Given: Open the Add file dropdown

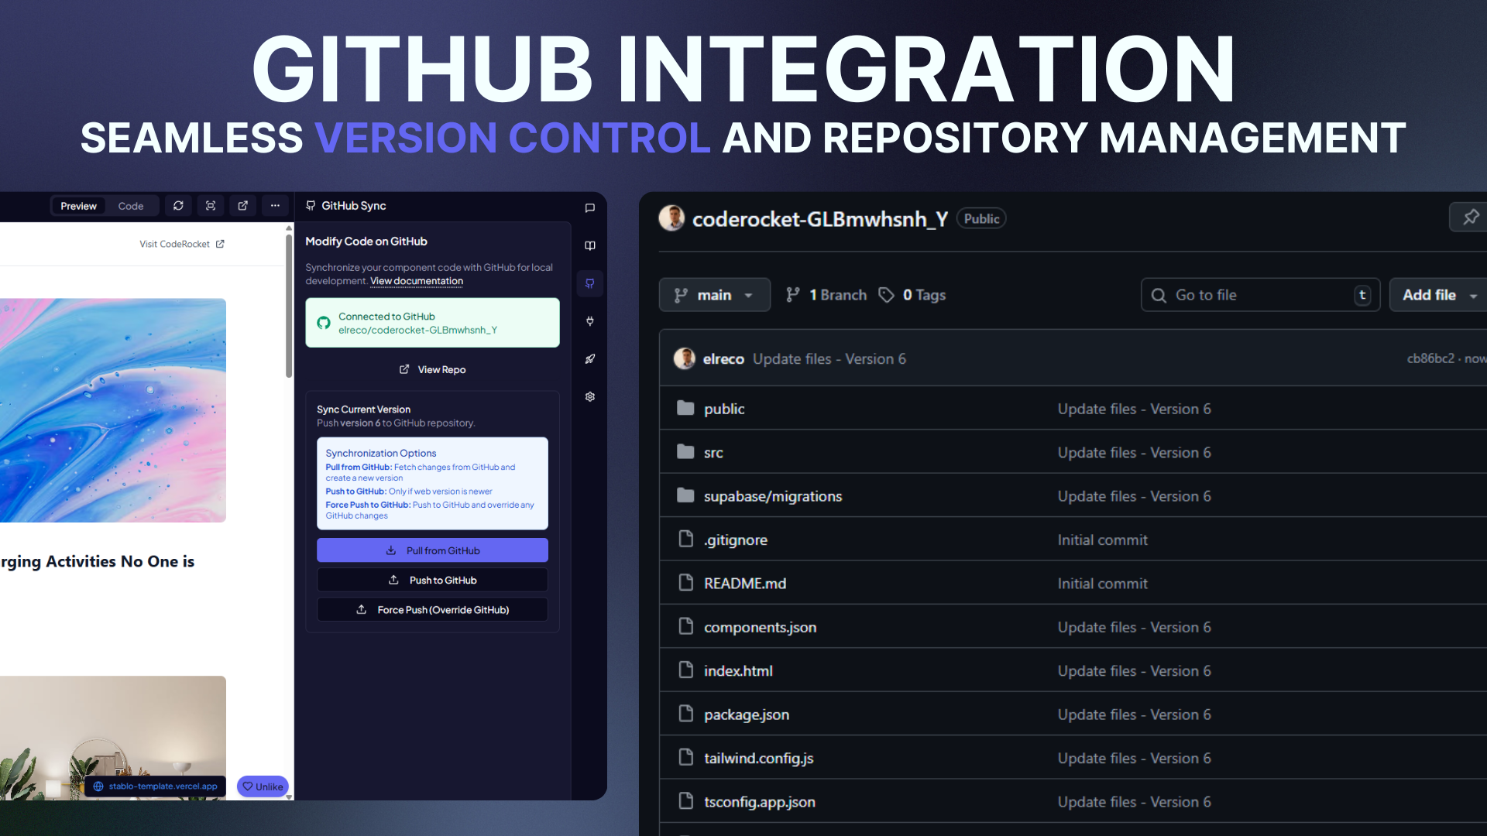Looking at the screenshot, I should tap(1439, 295).
